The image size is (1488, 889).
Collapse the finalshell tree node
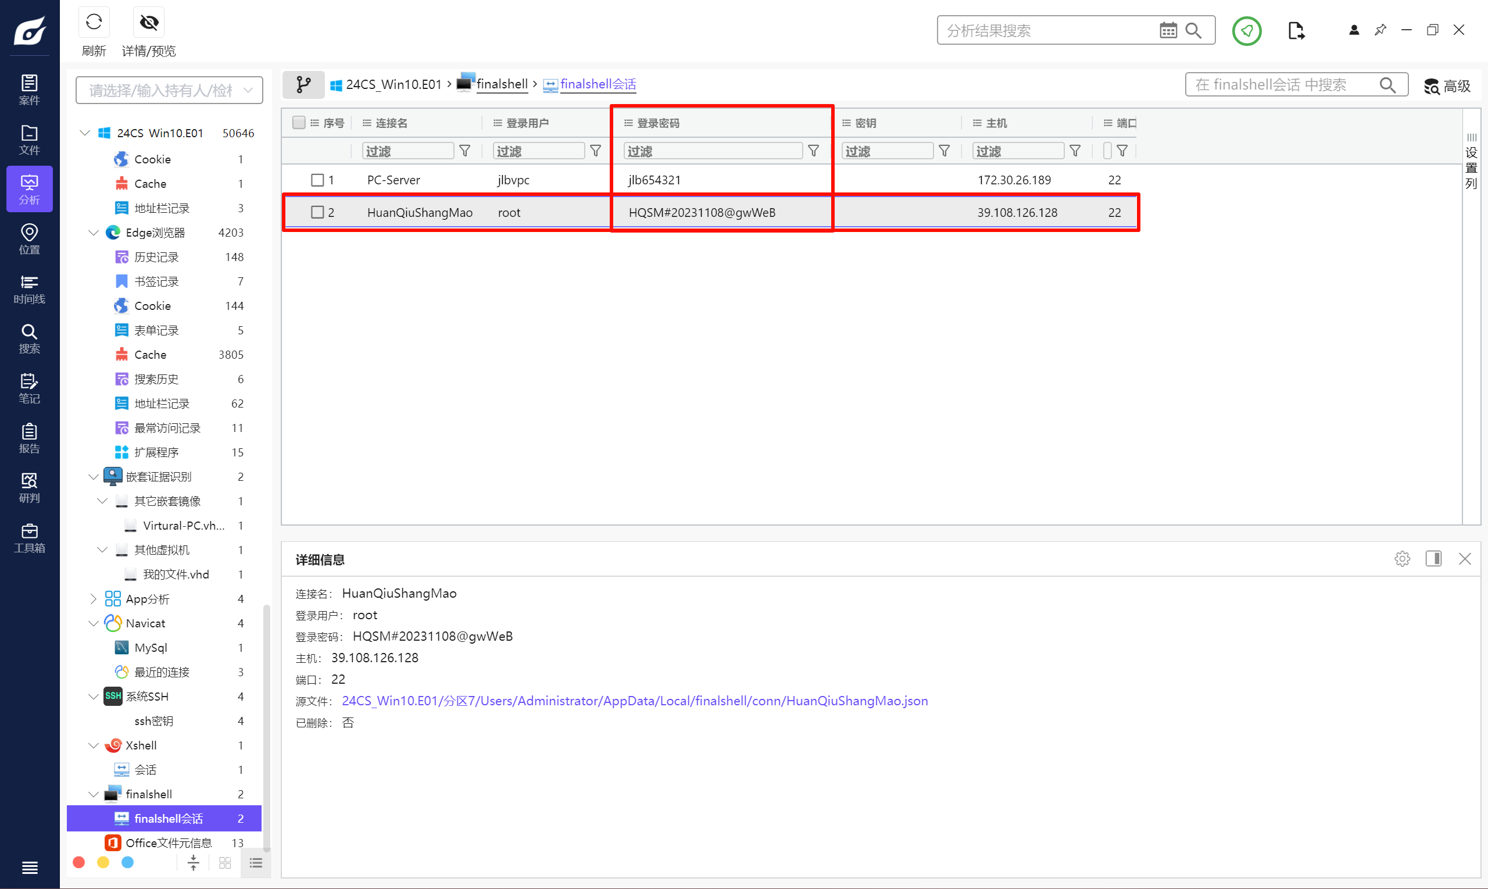coord(94,794)
